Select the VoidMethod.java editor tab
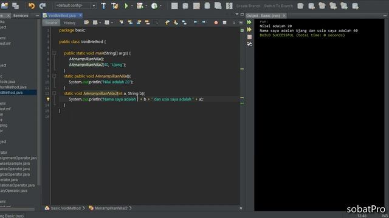 pyautogui.click(x=61, y=16)
